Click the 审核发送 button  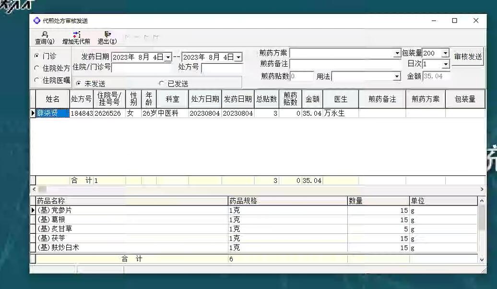(x=468, y=57)
